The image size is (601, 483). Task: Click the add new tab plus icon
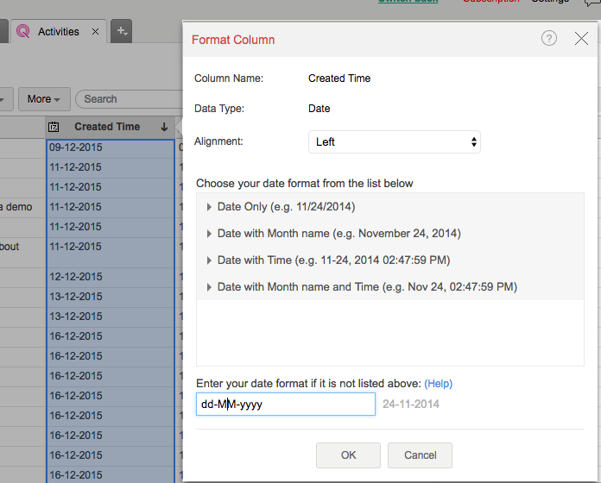122,32
